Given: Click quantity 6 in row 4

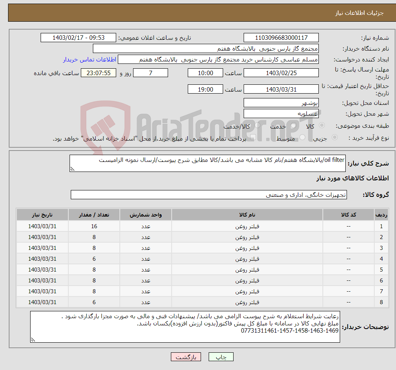Looking at the screenshot, I should [94, 259].
